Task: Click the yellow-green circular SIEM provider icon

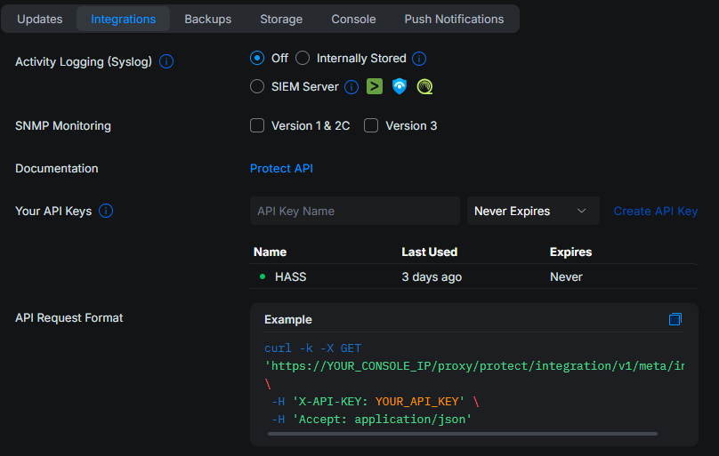Action: 424,86
